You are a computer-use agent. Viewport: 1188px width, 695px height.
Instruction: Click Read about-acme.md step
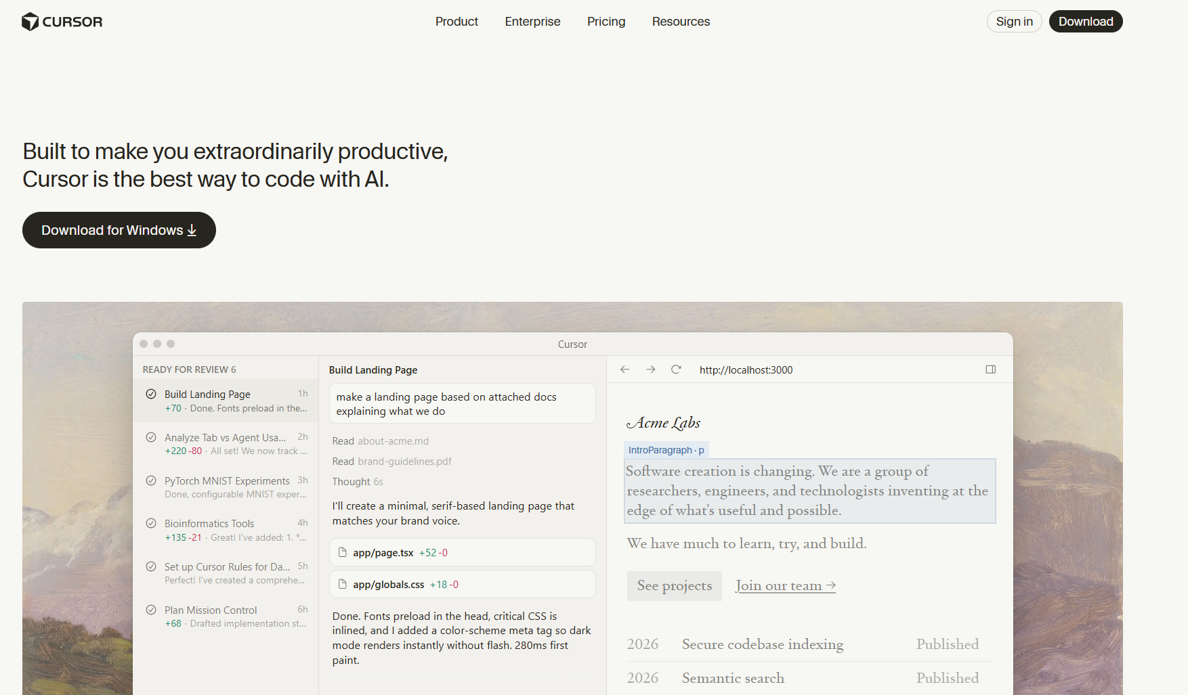(x=380, y=441)
